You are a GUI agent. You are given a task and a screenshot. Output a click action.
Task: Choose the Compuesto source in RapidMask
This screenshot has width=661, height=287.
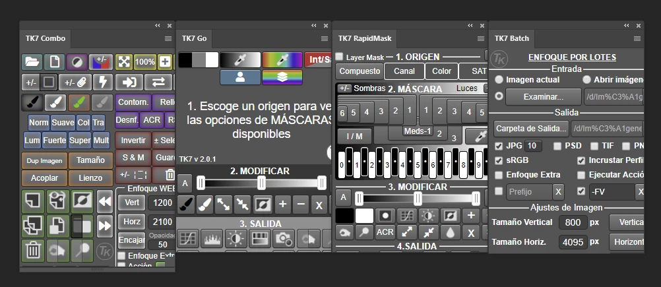pyautogui.click(x=360, y=71)
